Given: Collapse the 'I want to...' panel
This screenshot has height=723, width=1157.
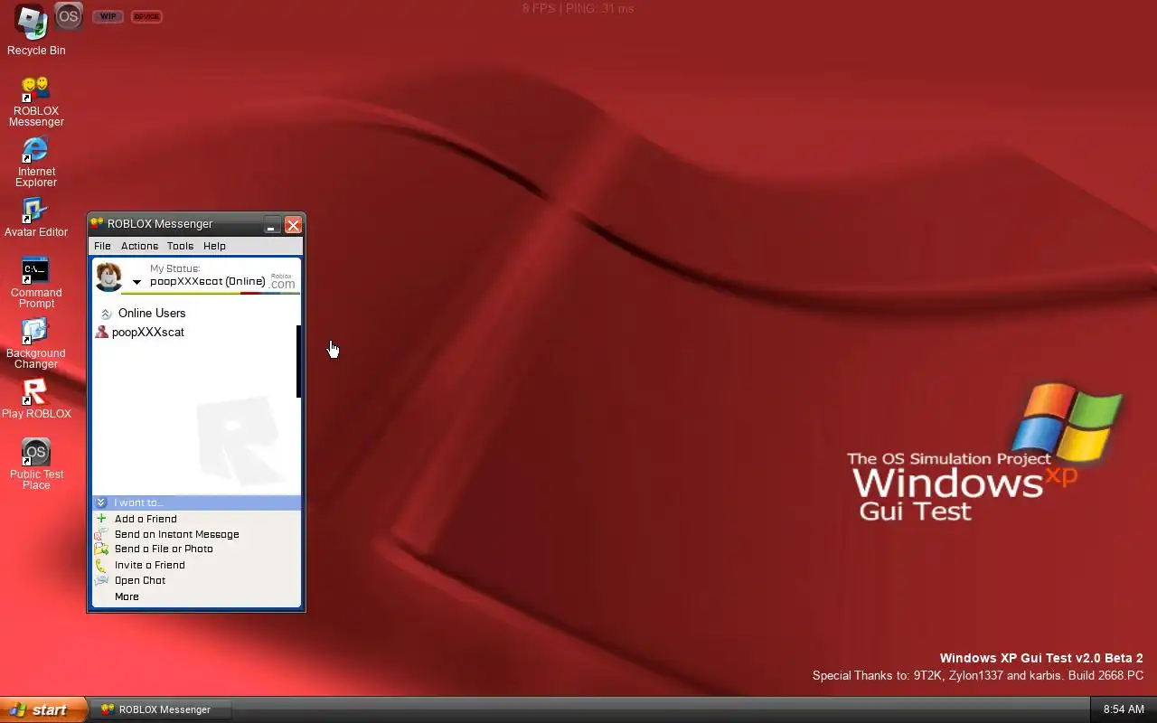Looking at the screenshot, I should 101,502.
